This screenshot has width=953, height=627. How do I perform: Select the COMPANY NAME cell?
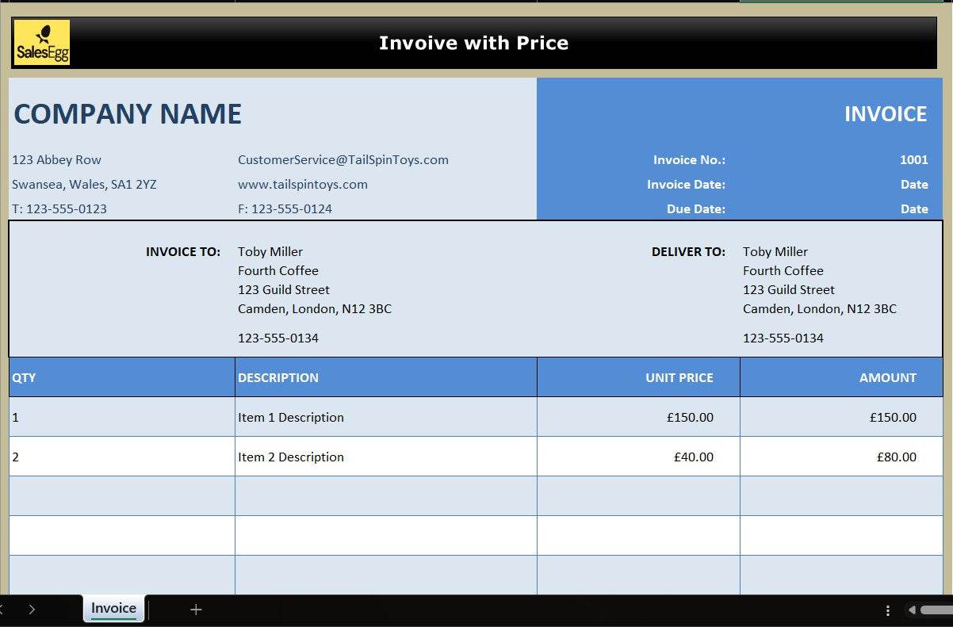coord(128,114)
